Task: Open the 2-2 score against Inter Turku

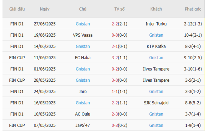Action: (115, 24)
